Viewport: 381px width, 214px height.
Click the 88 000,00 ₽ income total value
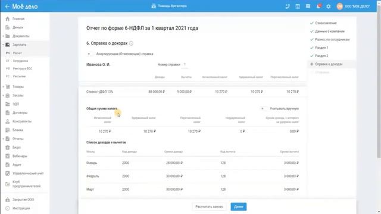point(157,92)
